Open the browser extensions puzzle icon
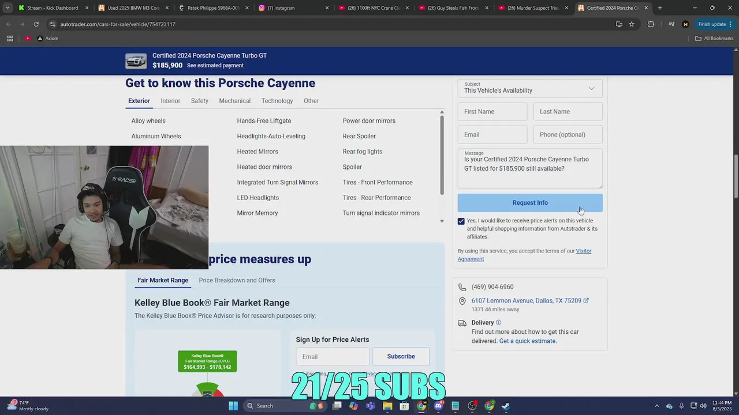Image resolution: width=739 pixels, height=415 pixels. 651,24
